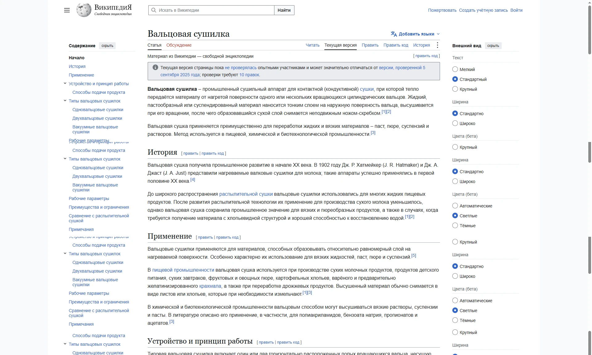Open the 10 правок link
The width and height of the screenshot is (592, 355).
point(249,75)
